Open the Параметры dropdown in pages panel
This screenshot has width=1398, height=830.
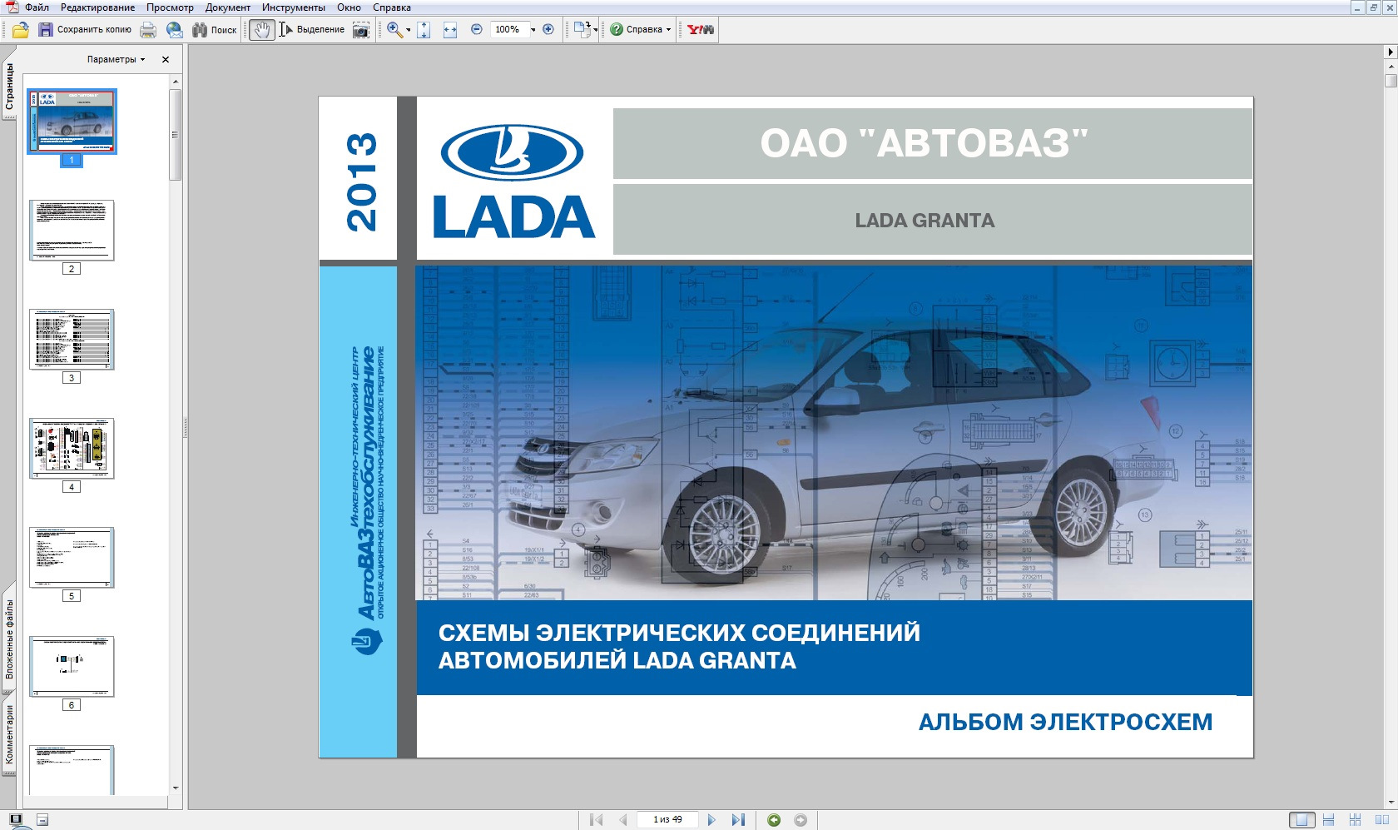116,60
